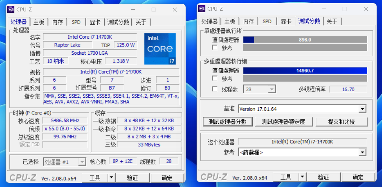Image resolution: width=382 pixels, height=187 pixels.
Task: Click the 二级 cache value 8 x 2 MB + 3 x 4 MB
Action: pos(149,136)
